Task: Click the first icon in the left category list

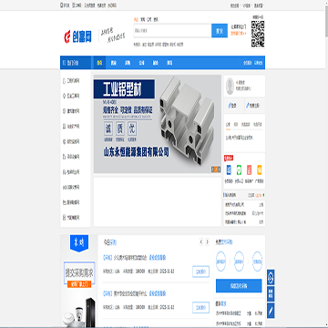Action: (64, 81)
